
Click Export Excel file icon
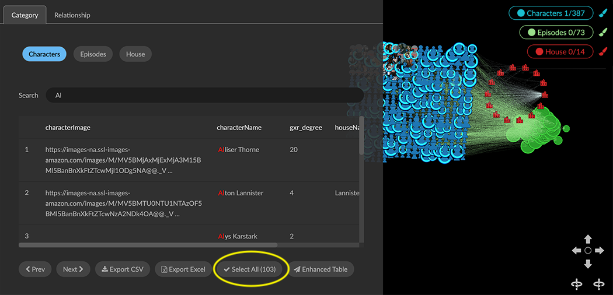[165, 269]
